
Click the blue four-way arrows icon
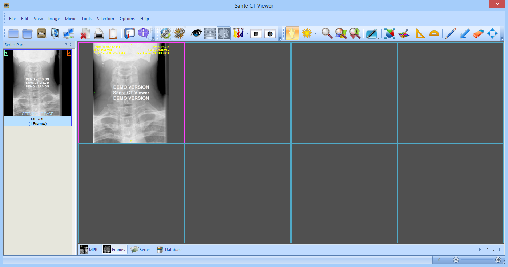pyautogui.click(x=492, y=33)
